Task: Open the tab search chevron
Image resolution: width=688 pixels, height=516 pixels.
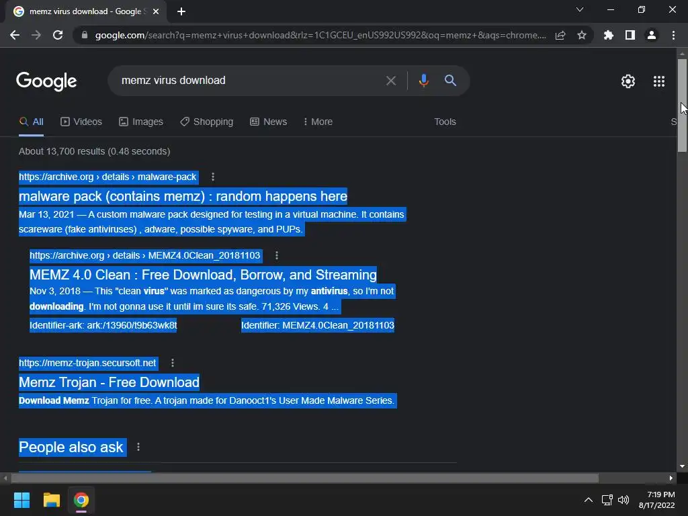Action: [580, 9]
